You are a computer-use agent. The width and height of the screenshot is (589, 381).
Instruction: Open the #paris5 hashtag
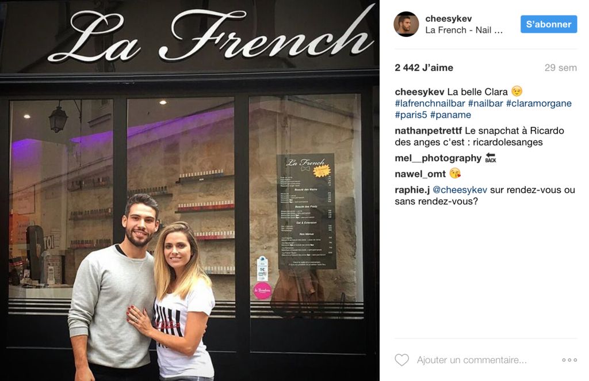coord(411,115)
